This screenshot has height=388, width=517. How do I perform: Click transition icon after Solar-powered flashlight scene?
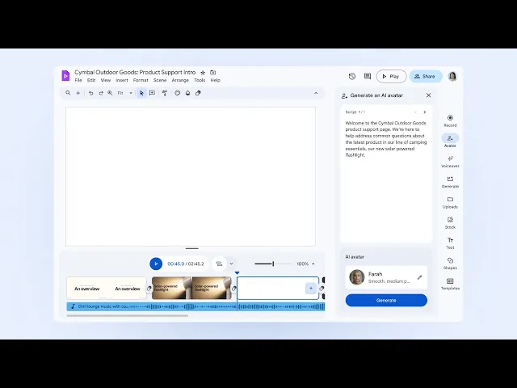click(x=233, y=289)
